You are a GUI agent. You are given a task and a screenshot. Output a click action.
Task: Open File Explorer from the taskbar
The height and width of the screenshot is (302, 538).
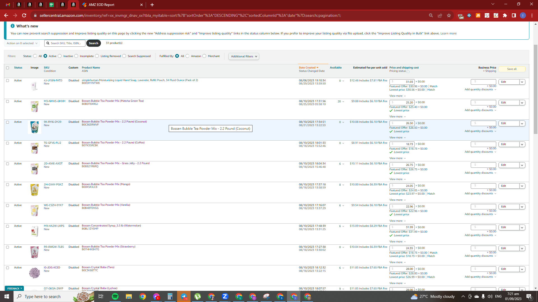tap(129, 296)
